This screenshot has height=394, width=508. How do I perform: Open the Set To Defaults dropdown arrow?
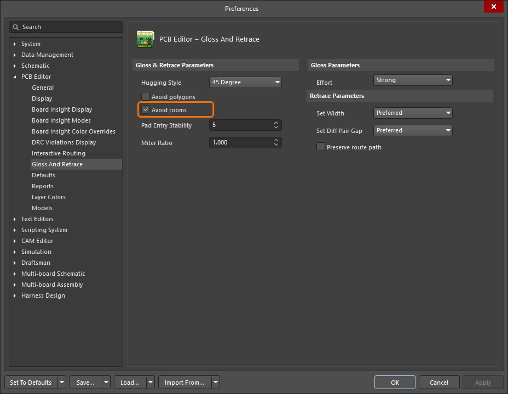[x=61, y=382]
